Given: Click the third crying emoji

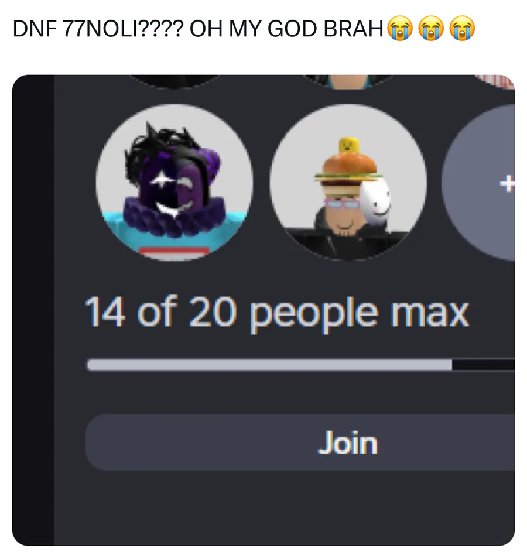Looking at the screenshot, I should click(462, 28).
